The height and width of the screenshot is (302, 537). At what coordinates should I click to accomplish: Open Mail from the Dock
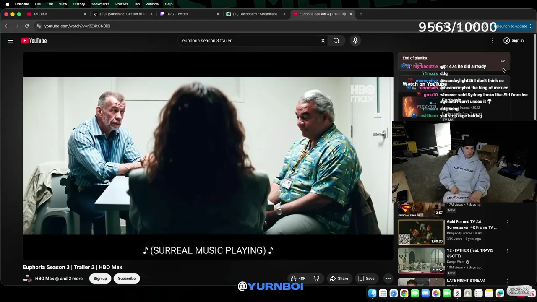425,294
